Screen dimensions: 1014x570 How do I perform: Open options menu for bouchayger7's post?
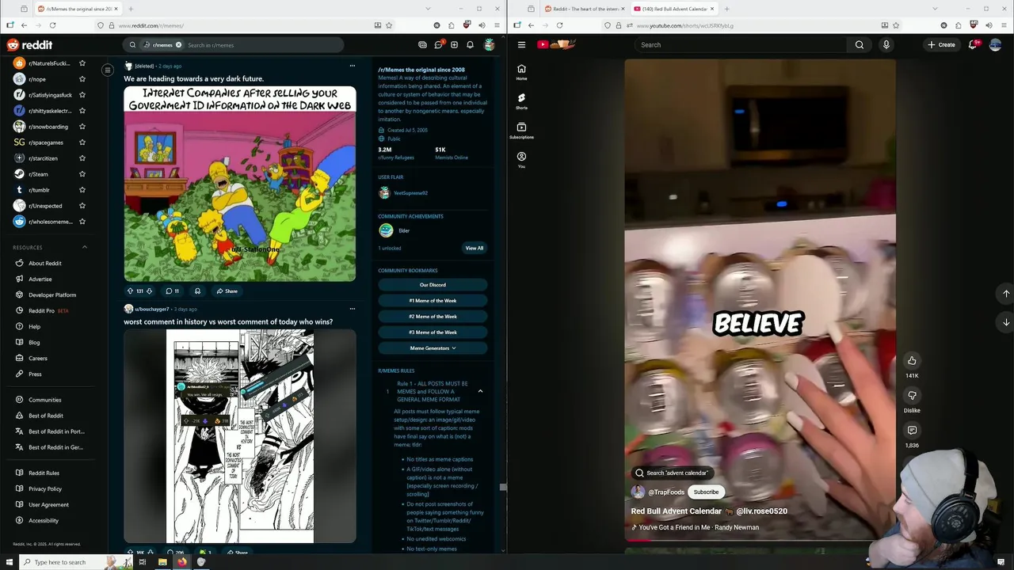coord(353,309)
